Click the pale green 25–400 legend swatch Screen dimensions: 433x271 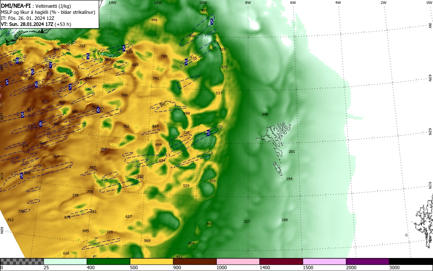click(x=65, y=261)
